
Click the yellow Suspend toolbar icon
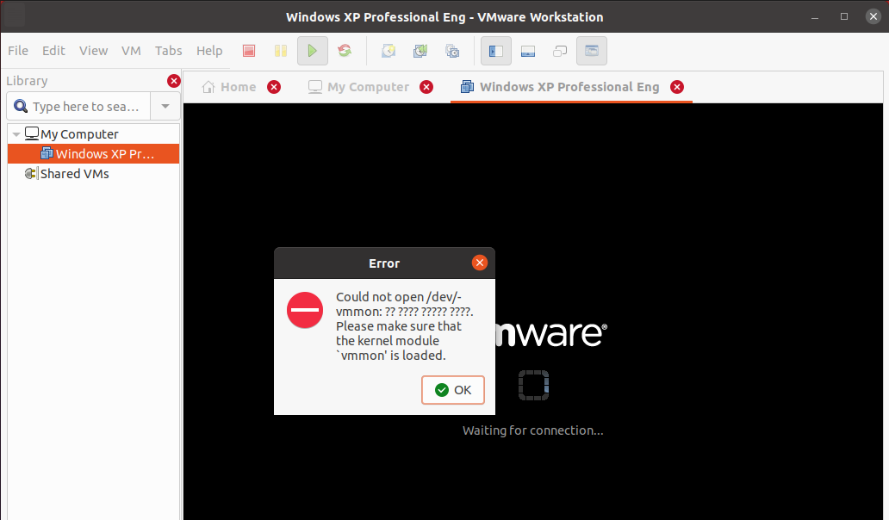point(281,51)
